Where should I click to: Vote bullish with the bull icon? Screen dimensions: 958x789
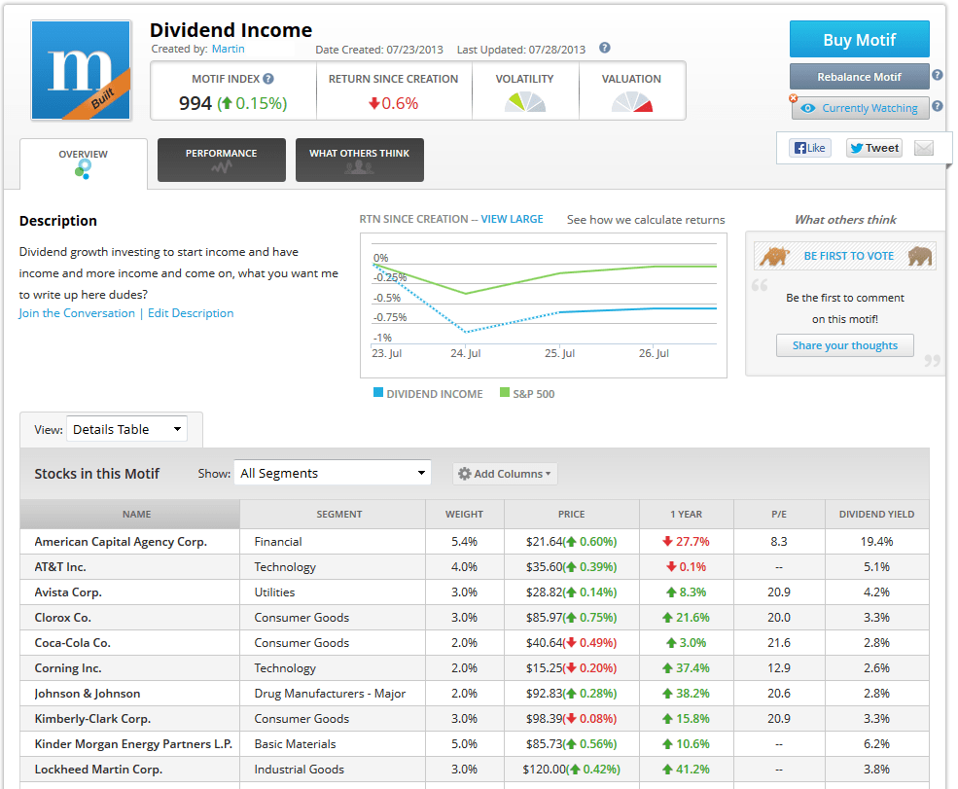tap(775, 256)
